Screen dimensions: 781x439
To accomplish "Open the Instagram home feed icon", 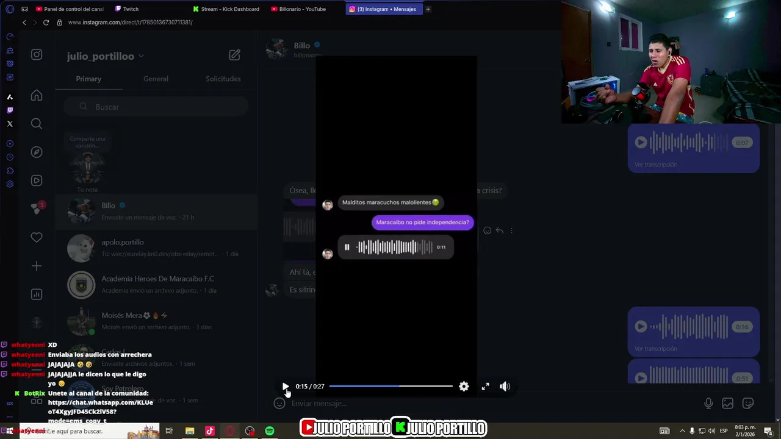I will [x=37, y=95].
